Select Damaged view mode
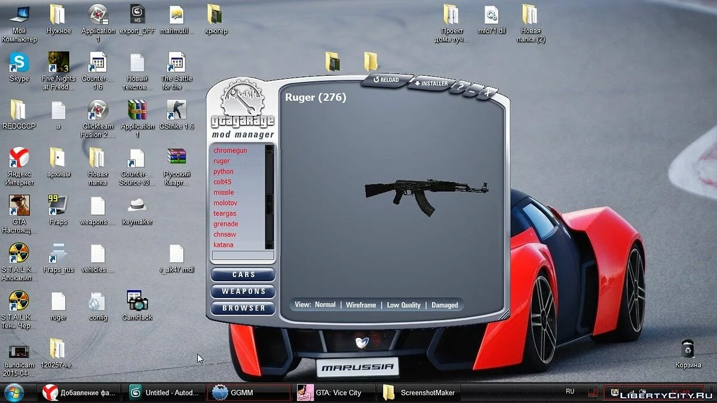The height and width of the screenshot is (403, 717). point(445,305)
